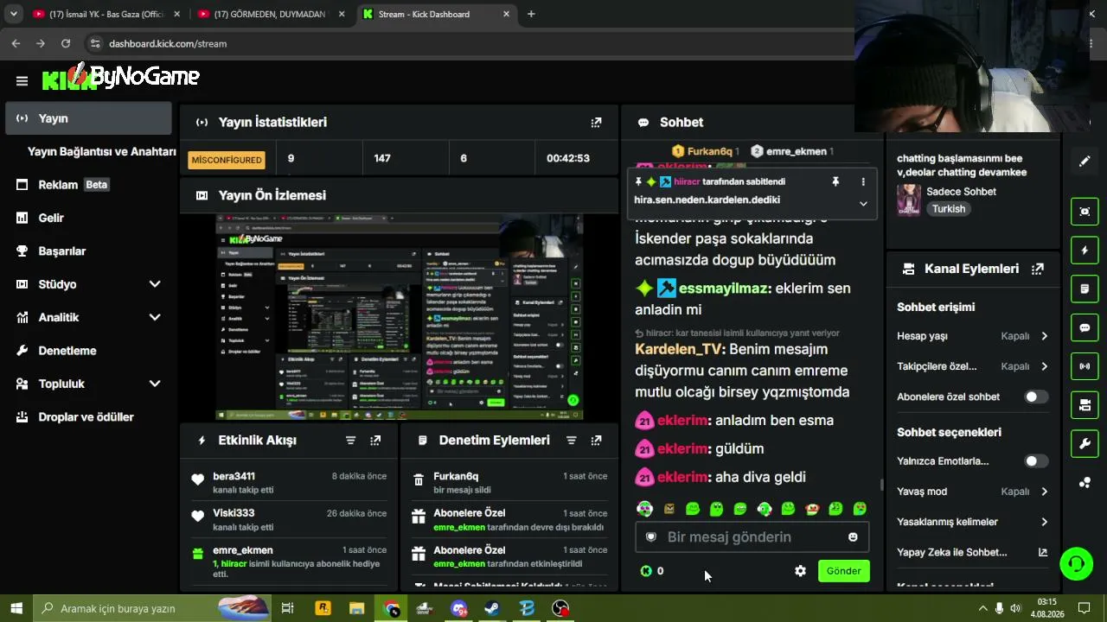Open Yasaklanmış kelimeler settings
The width and height of the screenshot is (1107, 622).
click(x=972, y=522)
